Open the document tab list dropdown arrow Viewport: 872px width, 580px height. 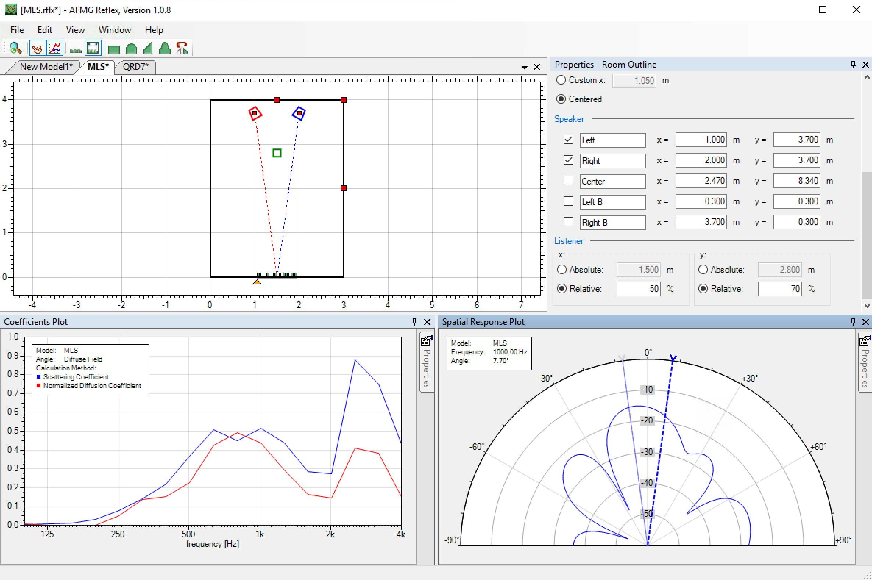[x=524, y=67]
